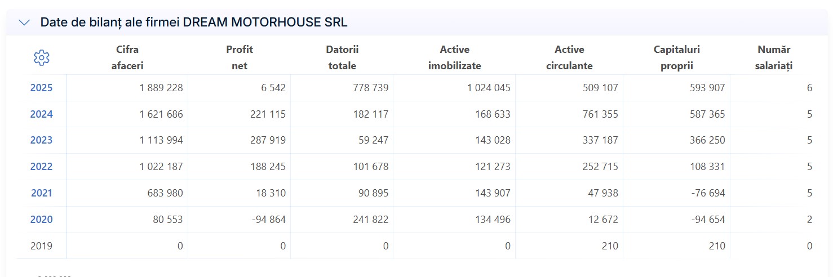Click the Profit net column header

pyautogui.click(x=240, y=57)
